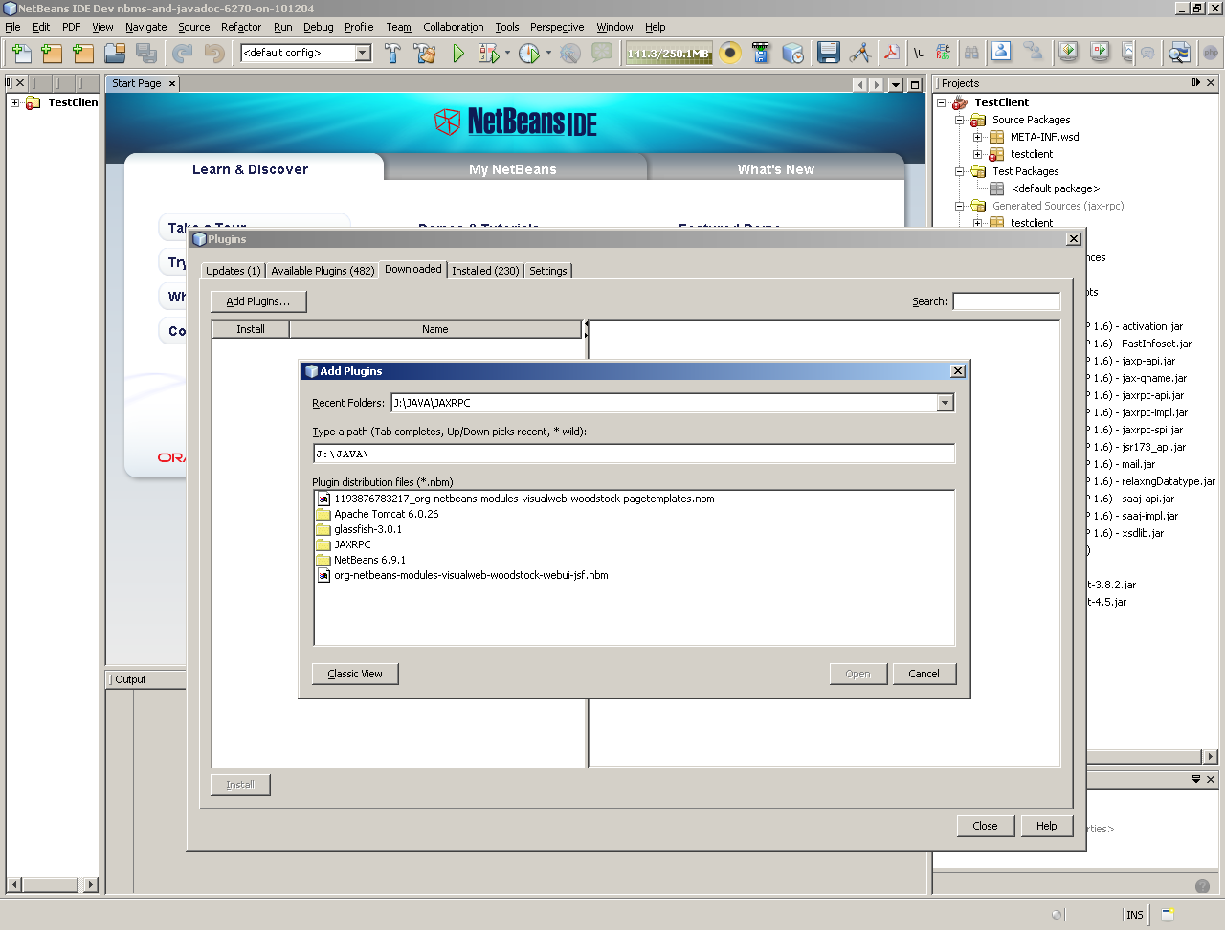Click the New Project toolbar icon

[52, 54]
